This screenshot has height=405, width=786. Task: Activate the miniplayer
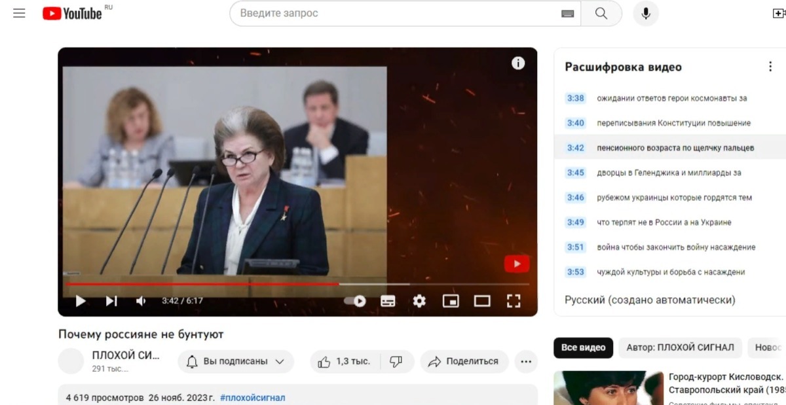click(x=451, y=301)
